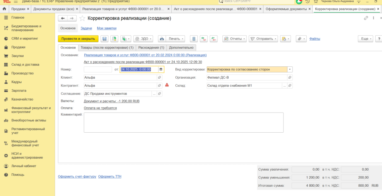Open the paperclip attachments dropdown
The width and height of the screenshot is (382, 196).
301,39
